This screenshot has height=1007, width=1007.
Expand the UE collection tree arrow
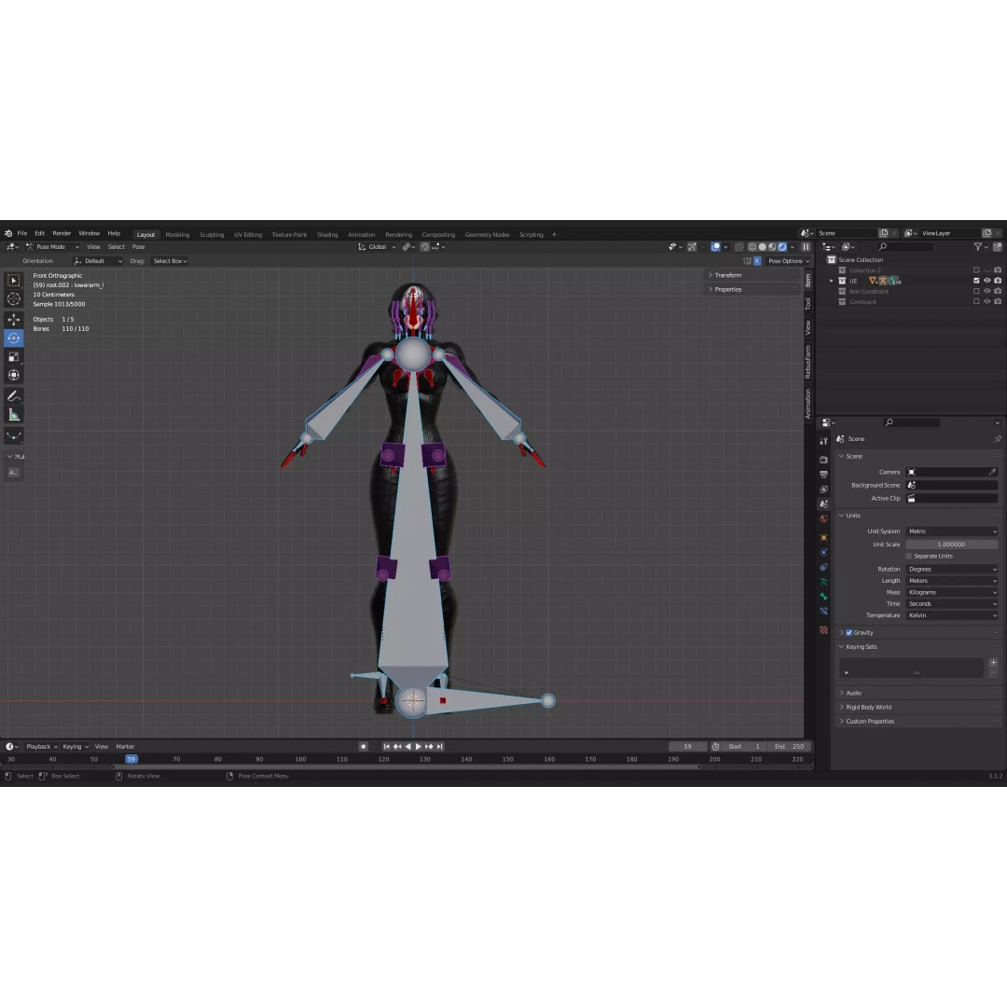click(x=832, y=282)
